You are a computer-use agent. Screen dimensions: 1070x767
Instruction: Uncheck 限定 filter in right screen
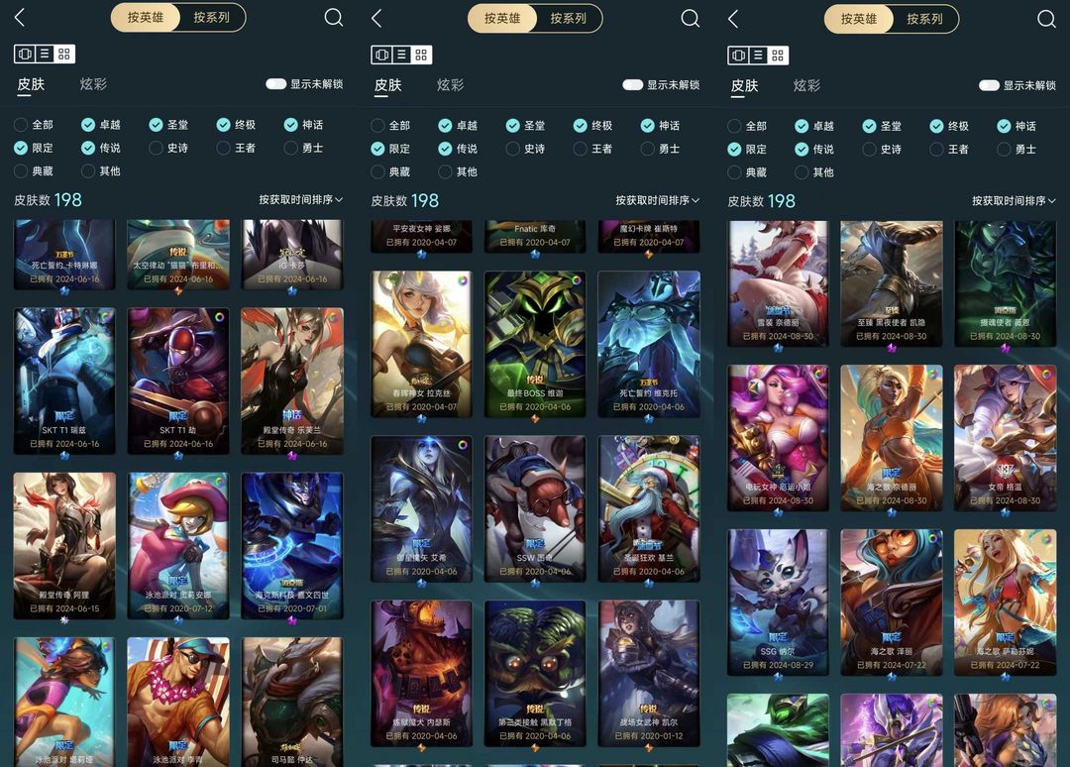734,150
